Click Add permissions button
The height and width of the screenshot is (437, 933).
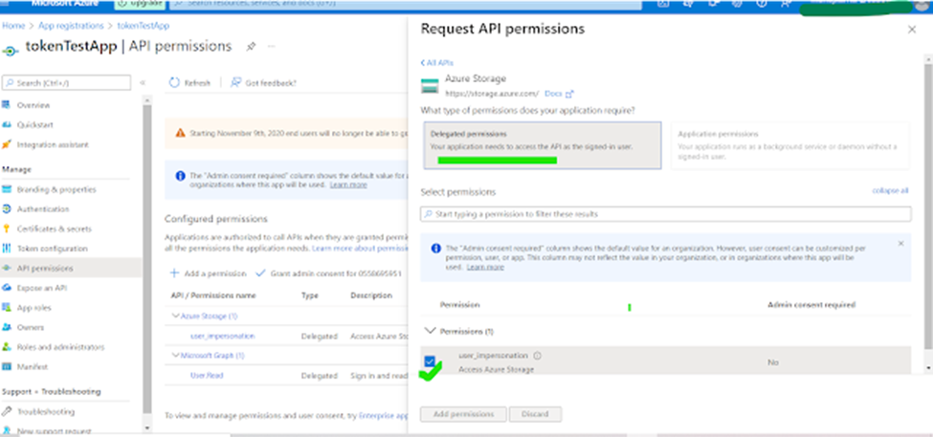pos(463,414)
